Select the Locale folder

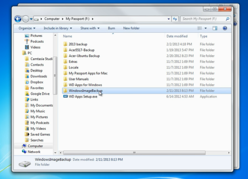tap(74, 67)
